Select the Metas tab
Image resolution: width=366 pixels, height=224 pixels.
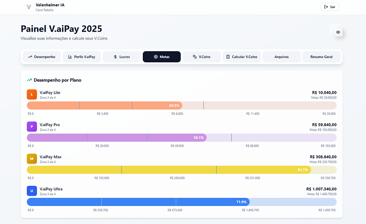coord(162,57)
